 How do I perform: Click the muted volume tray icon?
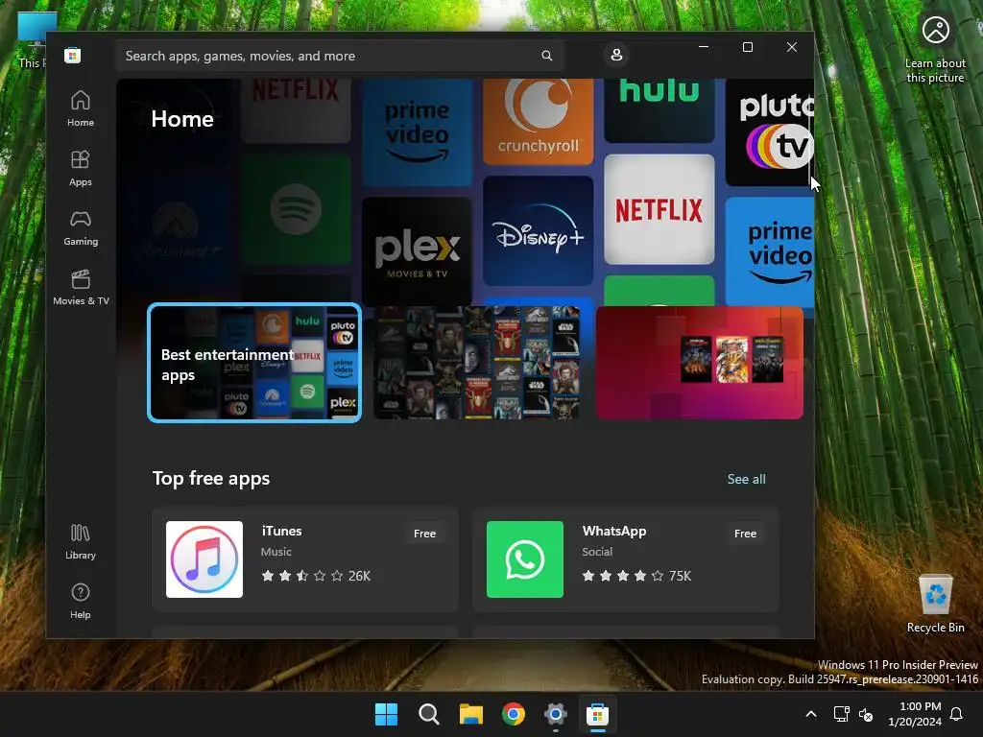(866, 714)
